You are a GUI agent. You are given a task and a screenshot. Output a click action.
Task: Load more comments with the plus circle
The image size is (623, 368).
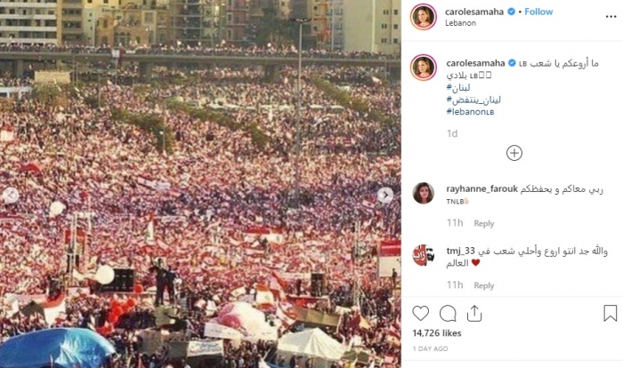pos(514,153)
